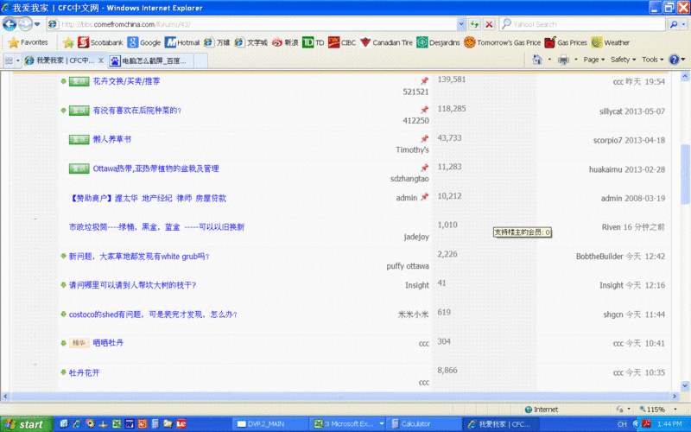Open the Page dropdown menu
Viewport: 691px width, 432px height.
click(593, 60)
